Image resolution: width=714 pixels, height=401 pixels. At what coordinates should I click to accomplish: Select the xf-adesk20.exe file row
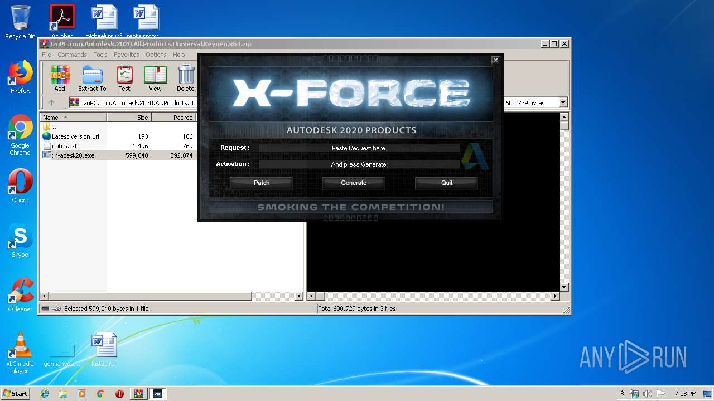click(118, 155)
